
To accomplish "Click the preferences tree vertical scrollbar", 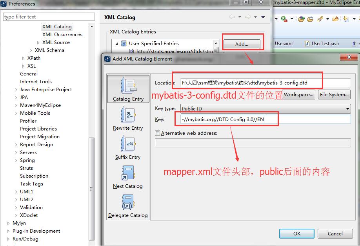I will click(x=91, y=189).
